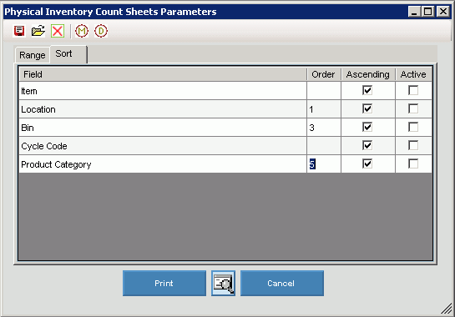Click the print preview magnifier icon
455x317 pixels.
(x=223, y=283)
